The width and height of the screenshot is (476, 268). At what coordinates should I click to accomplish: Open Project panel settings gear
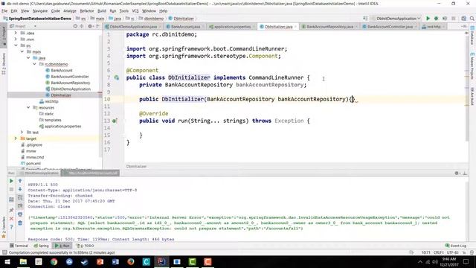(x=90, y=27)
